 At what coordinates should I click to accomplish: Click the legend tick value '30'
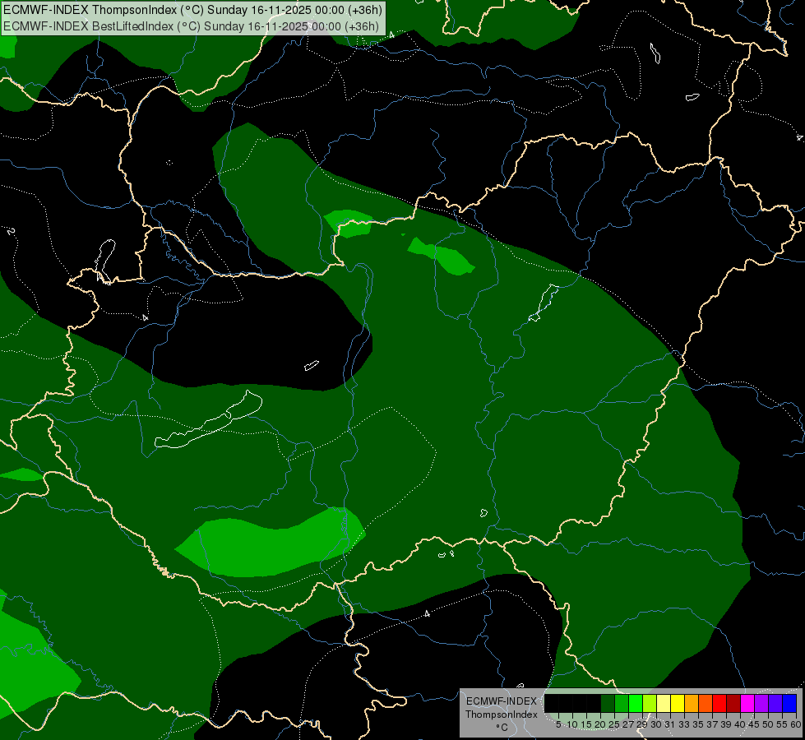(656, 724)
